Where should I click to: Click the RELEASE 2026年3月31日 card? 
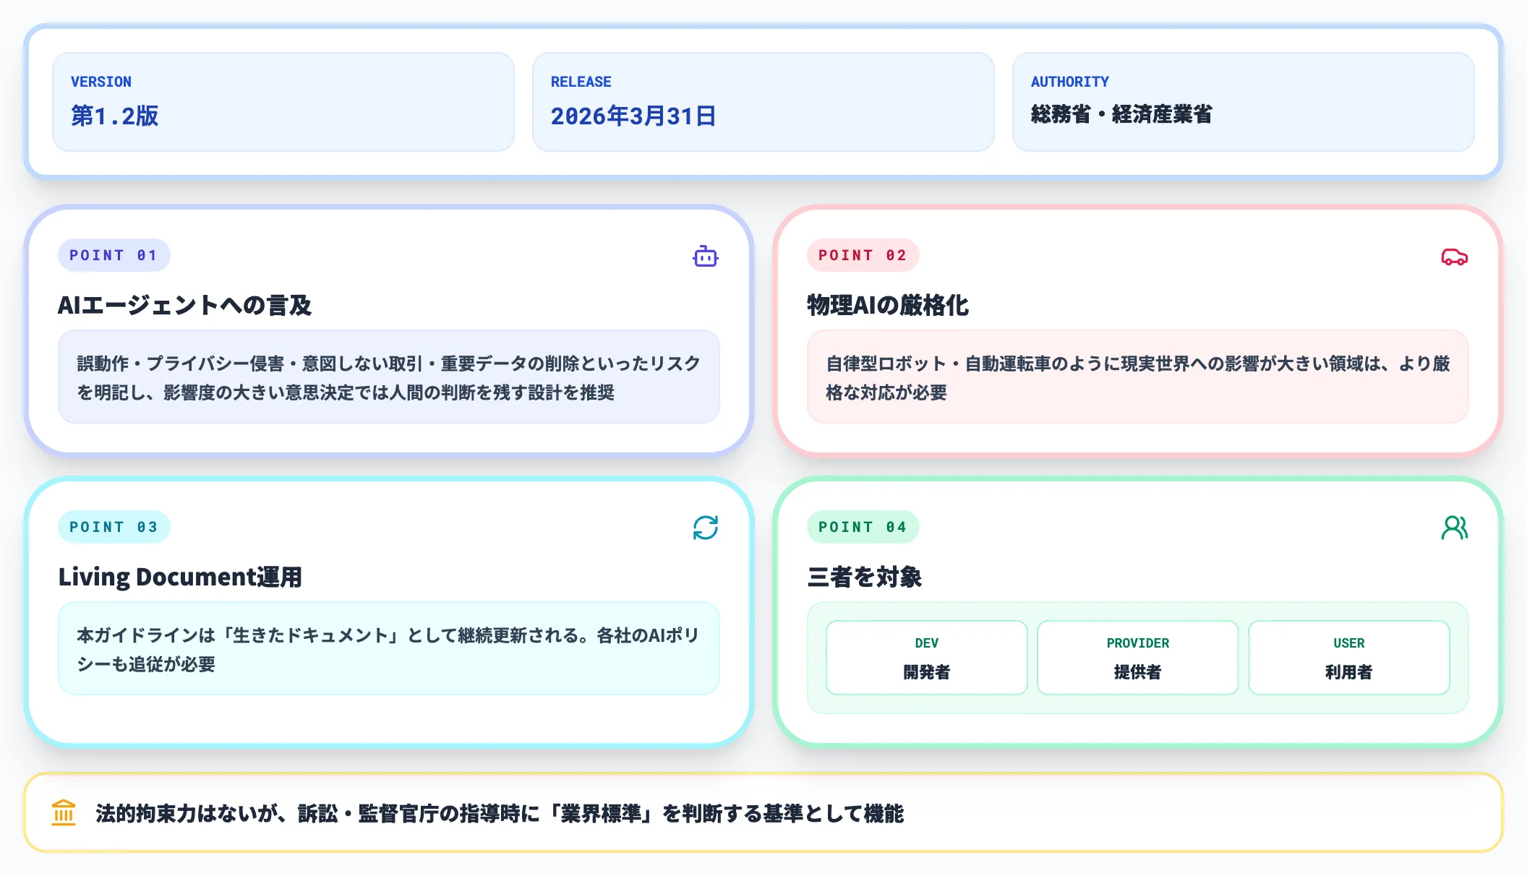[763, 102]
